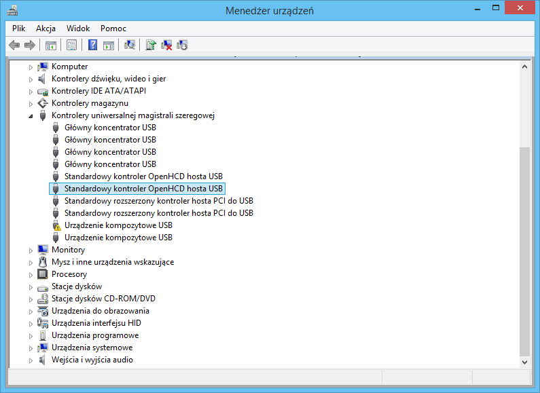Click the Back arrow in toolbar
The width and height of the screenshot is (540, 393).
pos(14,45)
